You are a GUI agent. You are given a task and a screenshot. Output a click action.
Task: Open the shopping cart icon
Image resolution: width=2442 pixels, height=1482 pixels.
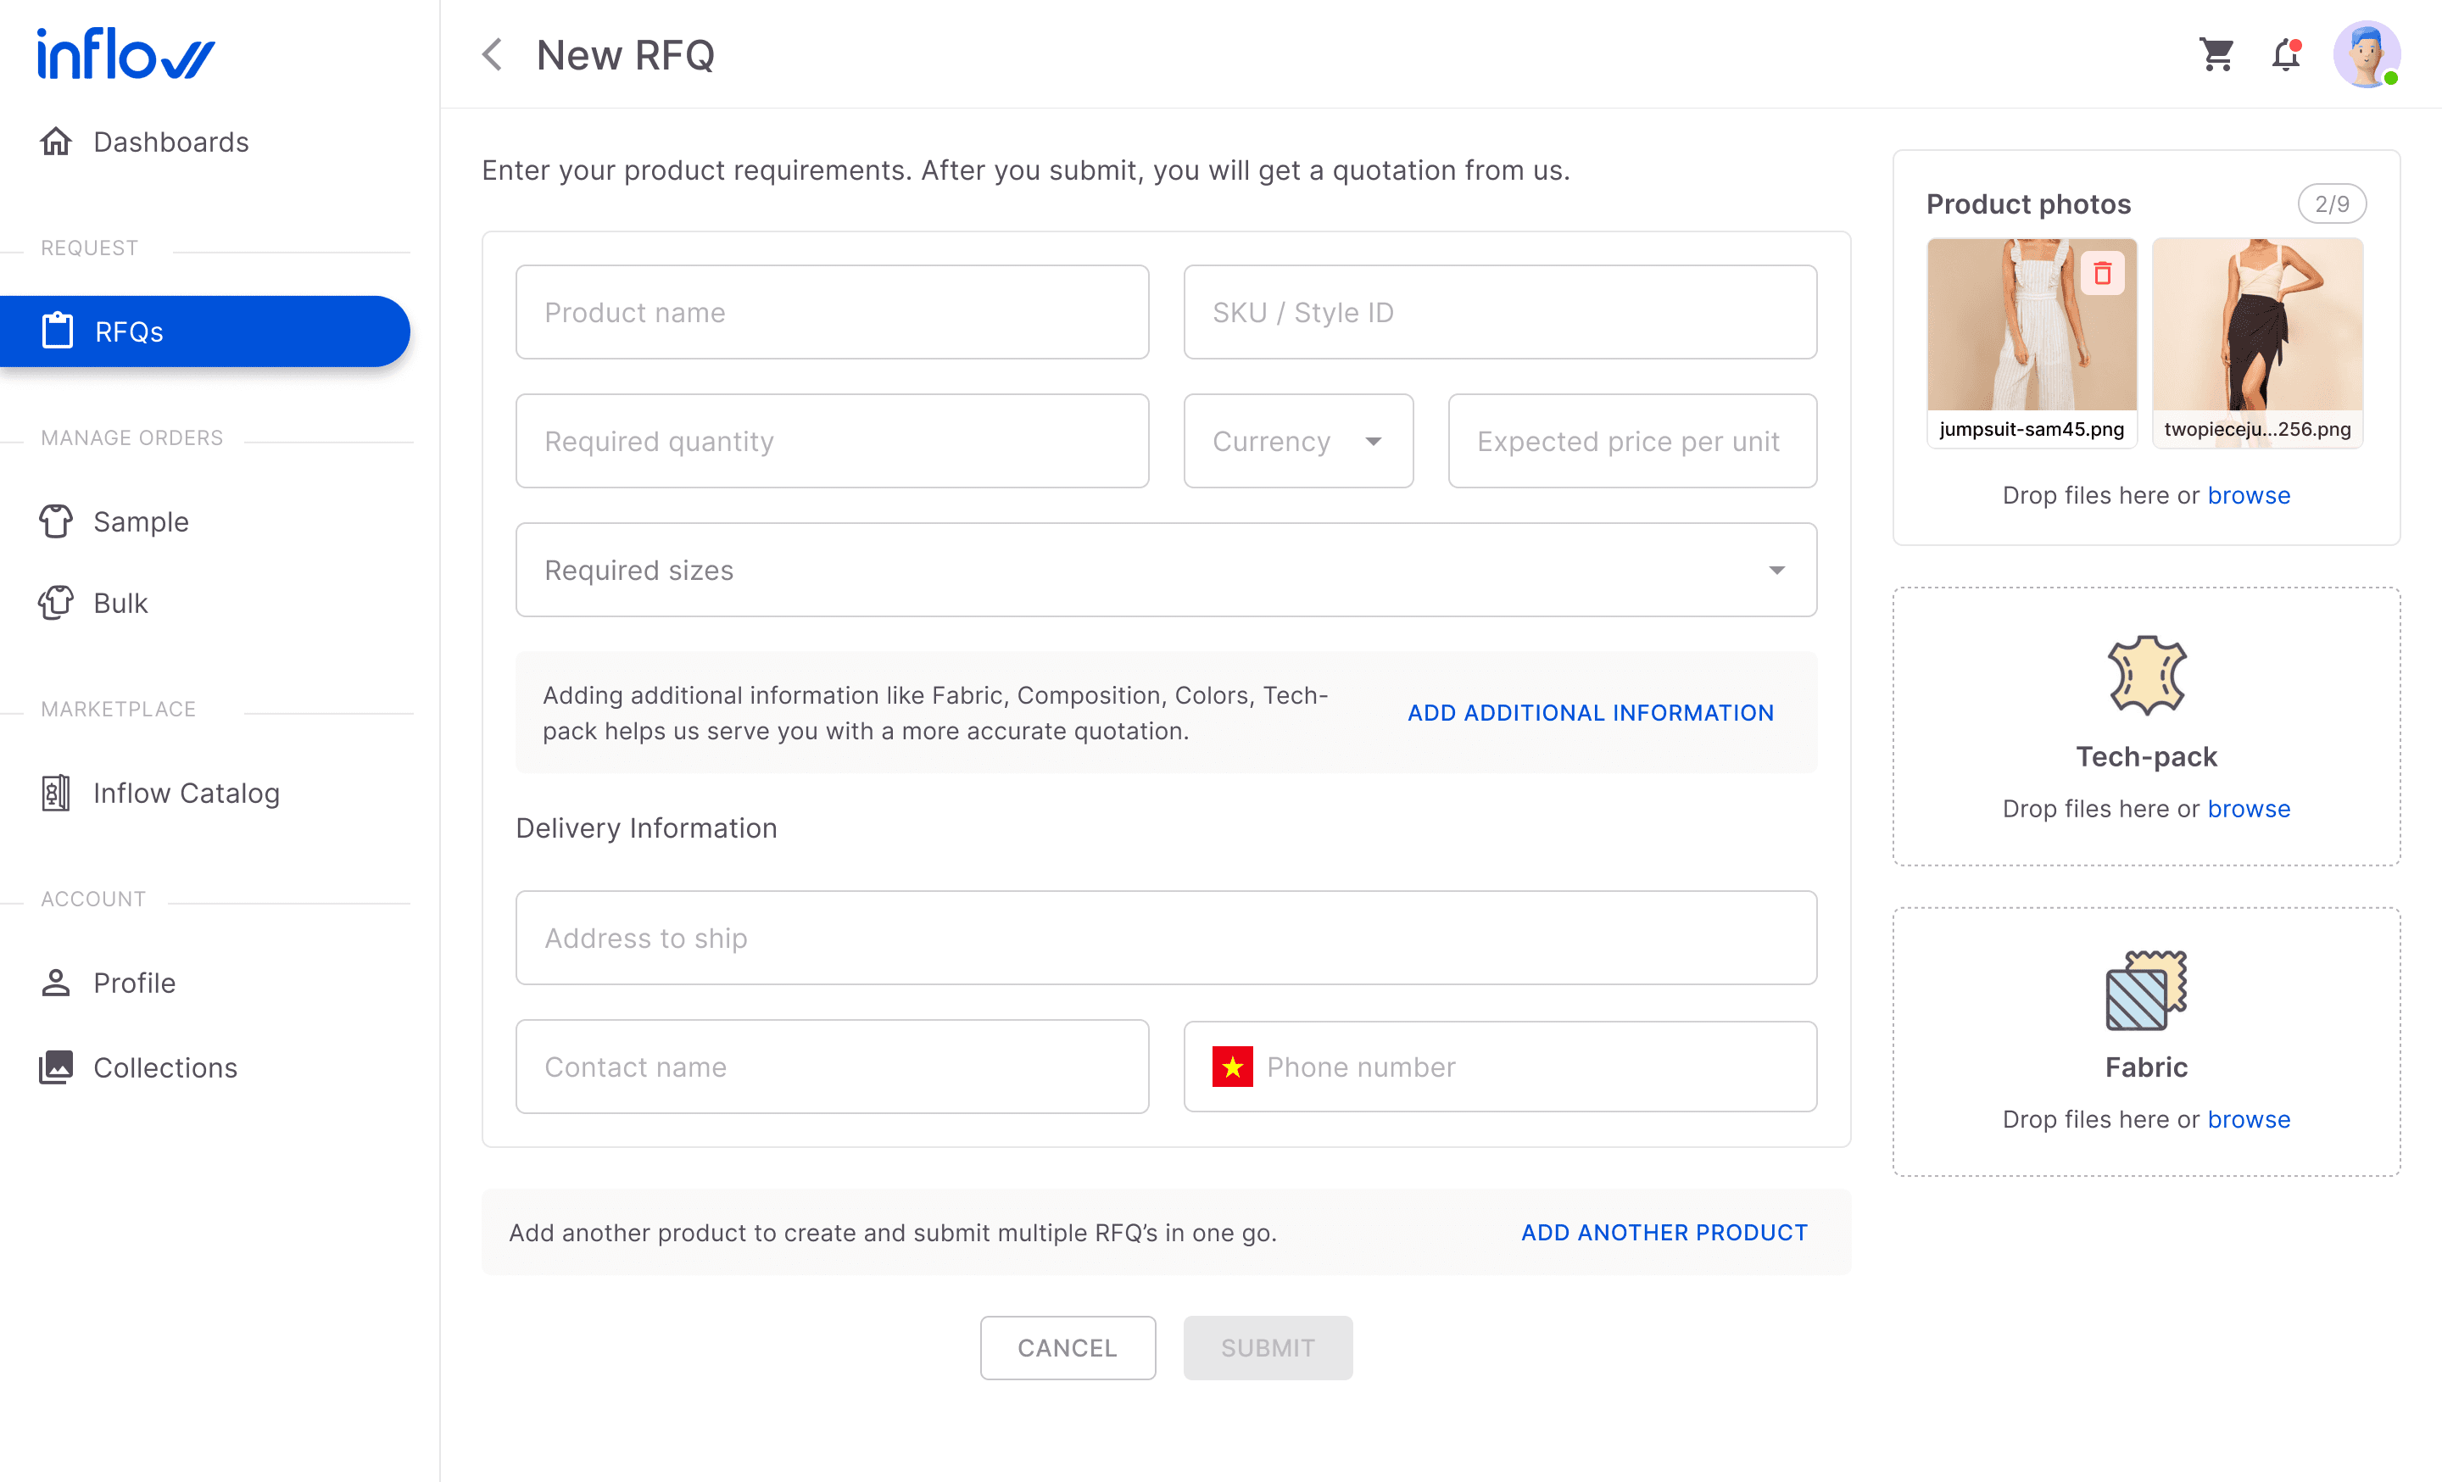pos(2216,54)
